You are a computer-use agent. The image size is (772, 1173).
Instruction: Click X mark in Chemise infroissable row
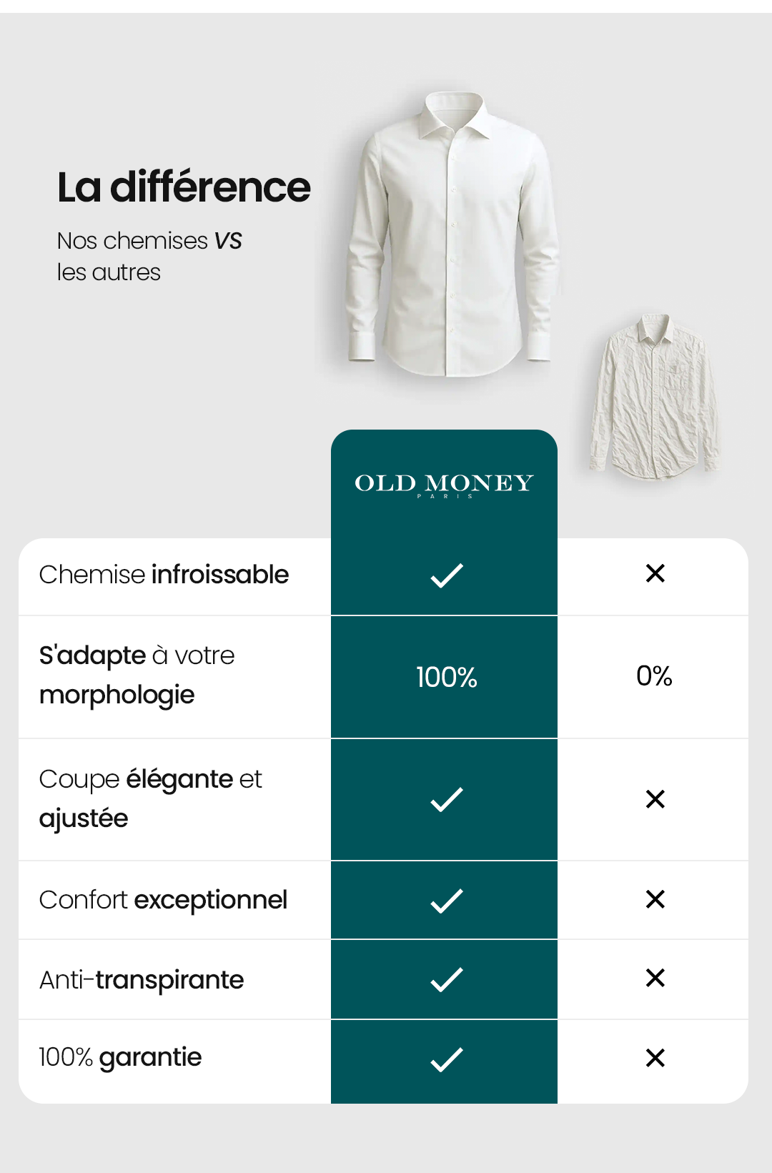click(x=655, y=573)
